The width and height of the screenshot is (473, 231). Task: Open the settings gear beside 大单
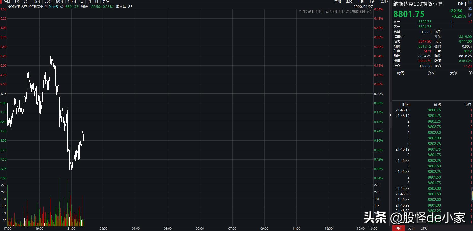470,73
